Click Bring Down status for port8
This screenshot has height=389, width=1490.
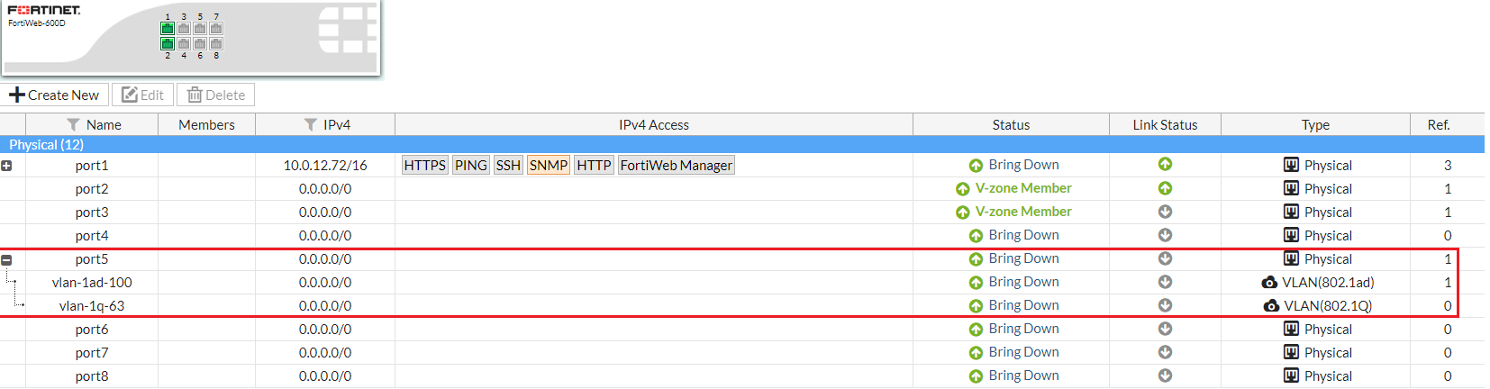pos(1023,376)
